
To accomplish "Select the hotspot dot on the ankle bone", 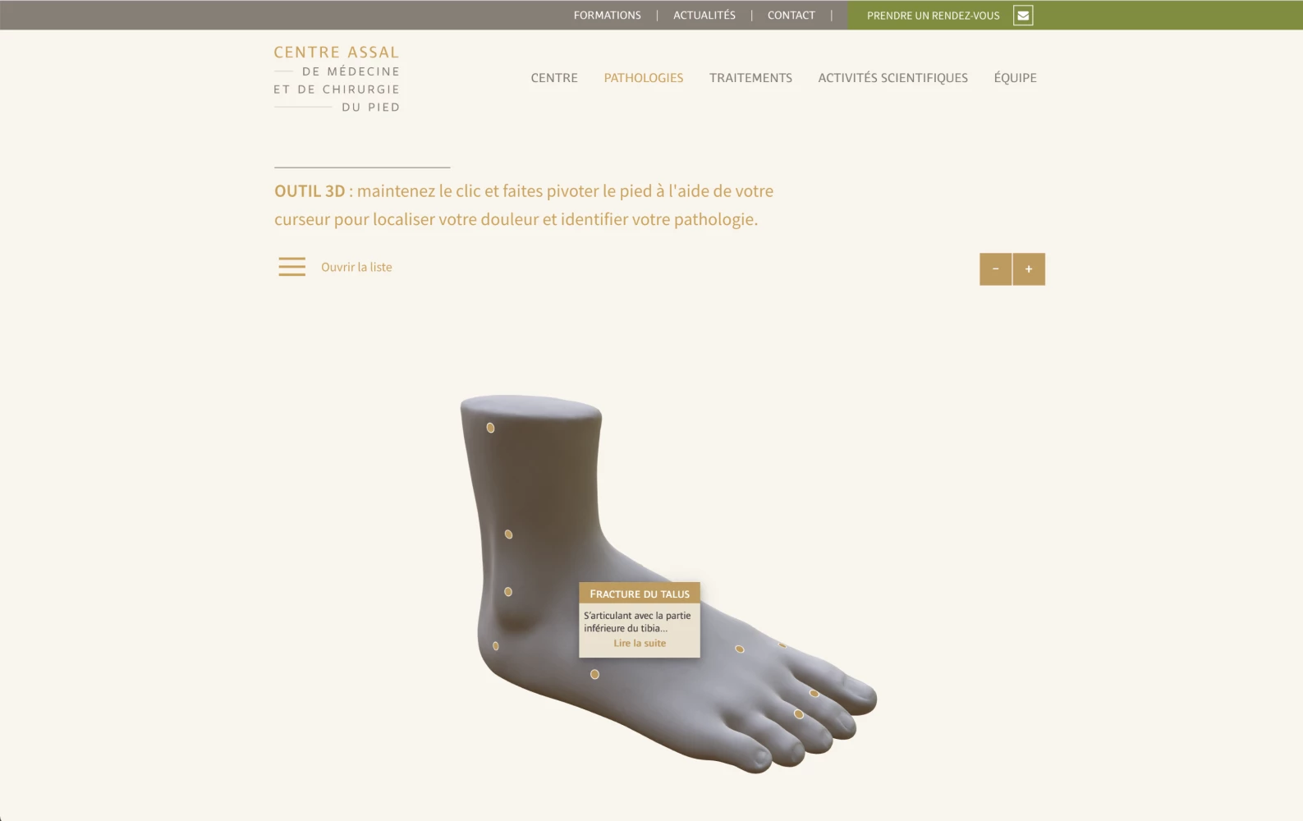I will (x=508, y=592).
